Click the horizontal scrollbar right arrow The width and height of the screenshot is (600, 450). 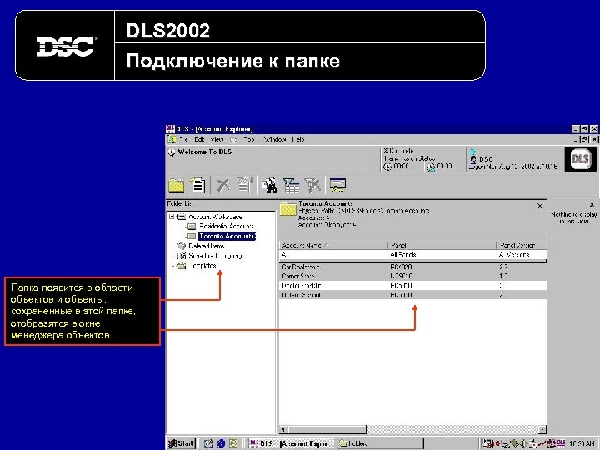coord(542,429)
